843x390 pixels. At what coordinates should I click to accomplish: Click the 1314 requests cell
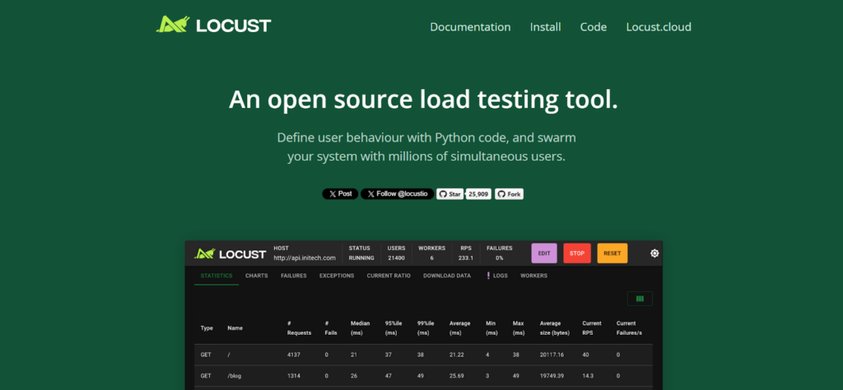[294, 376]
